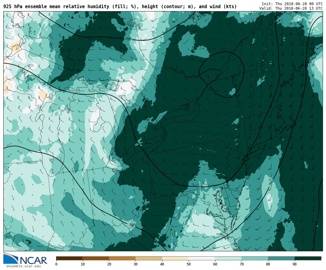
Task: Click the 40-50 pale beige colorbar segment
Action: click(175, 258)
